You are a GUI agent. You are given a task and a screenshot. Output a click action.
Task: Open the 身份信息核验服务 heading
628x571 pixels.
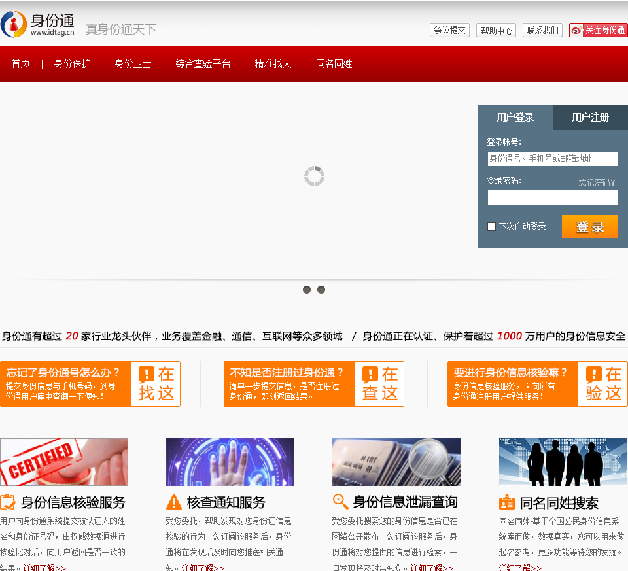(x=73, y=502)
